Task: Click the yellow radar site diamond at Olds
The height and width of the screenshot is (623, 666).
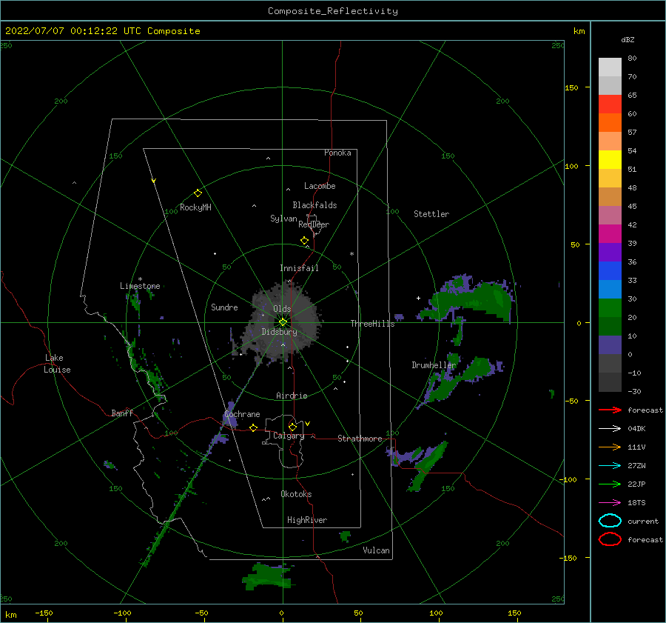Action: pos(283,322)
